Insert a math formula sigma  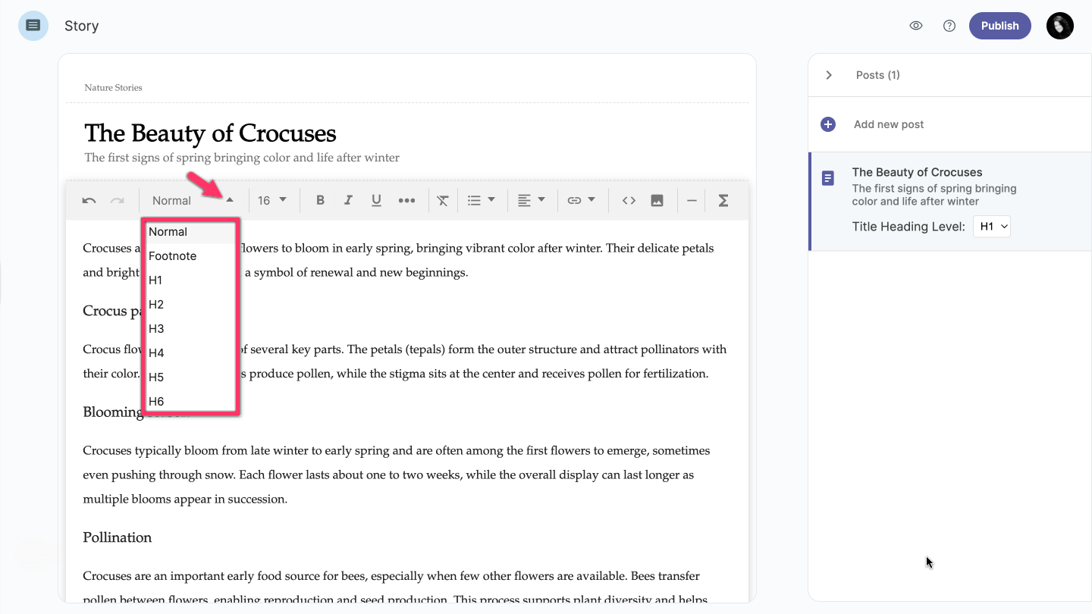(x=723, y=200)
